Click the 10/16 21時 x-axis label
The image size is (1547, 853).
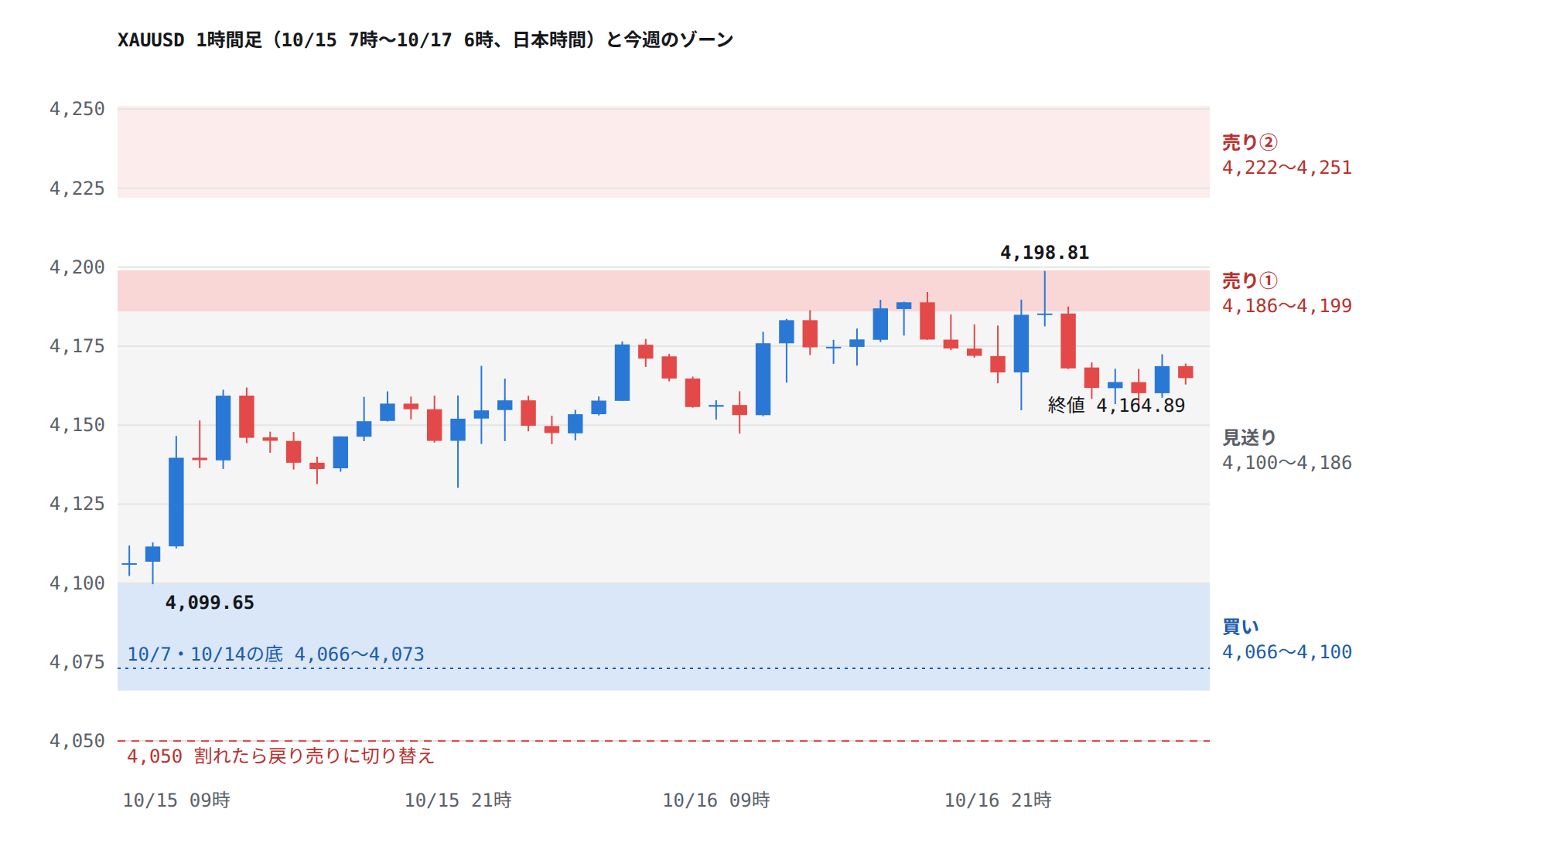point(998,800)
